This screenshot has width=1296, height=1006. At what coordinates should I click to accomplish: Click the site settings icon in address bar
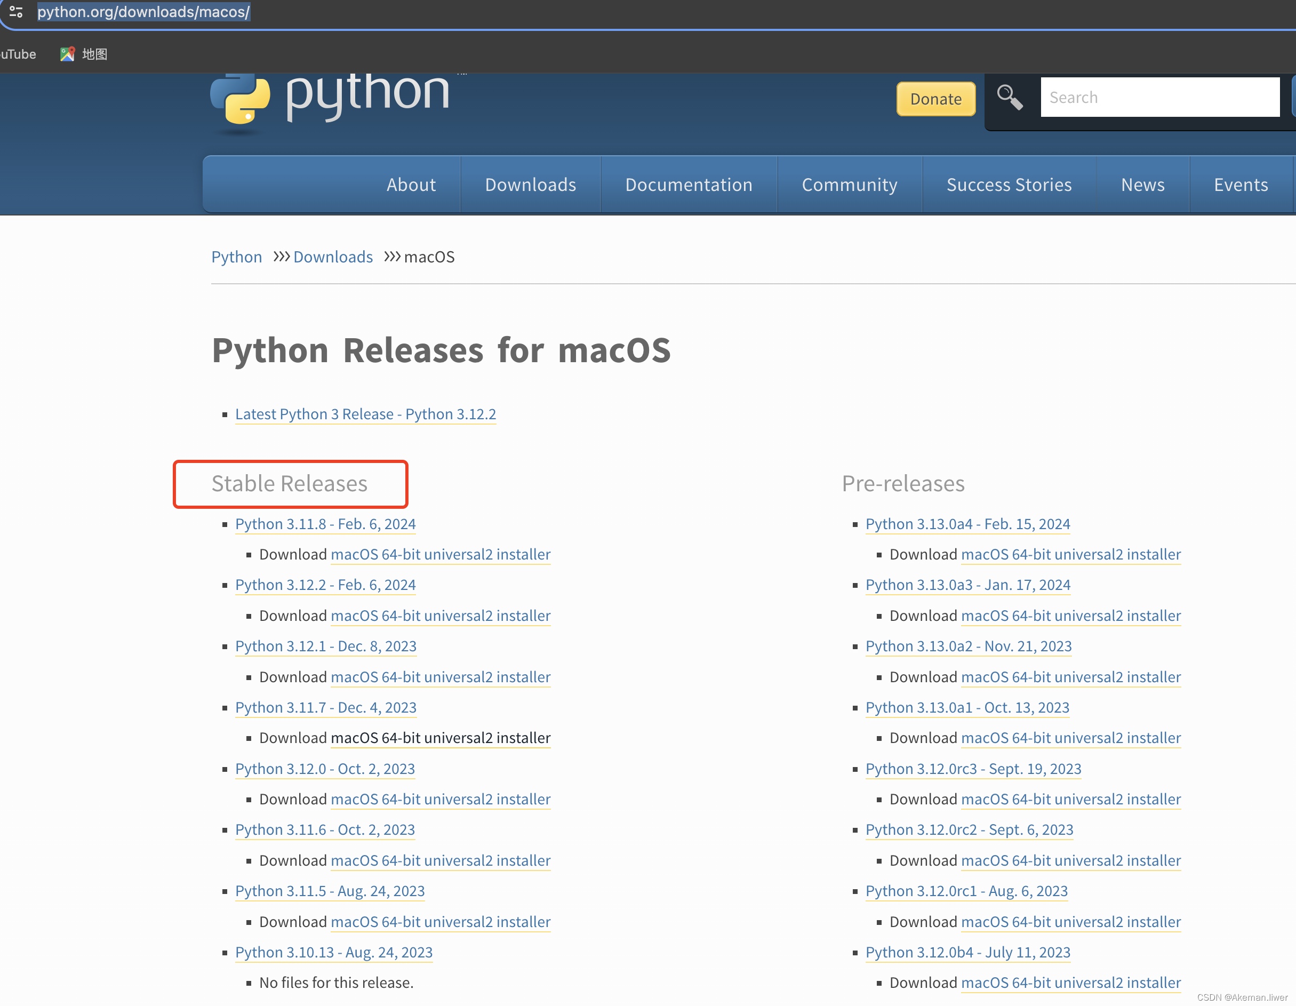tap(16, 11)
